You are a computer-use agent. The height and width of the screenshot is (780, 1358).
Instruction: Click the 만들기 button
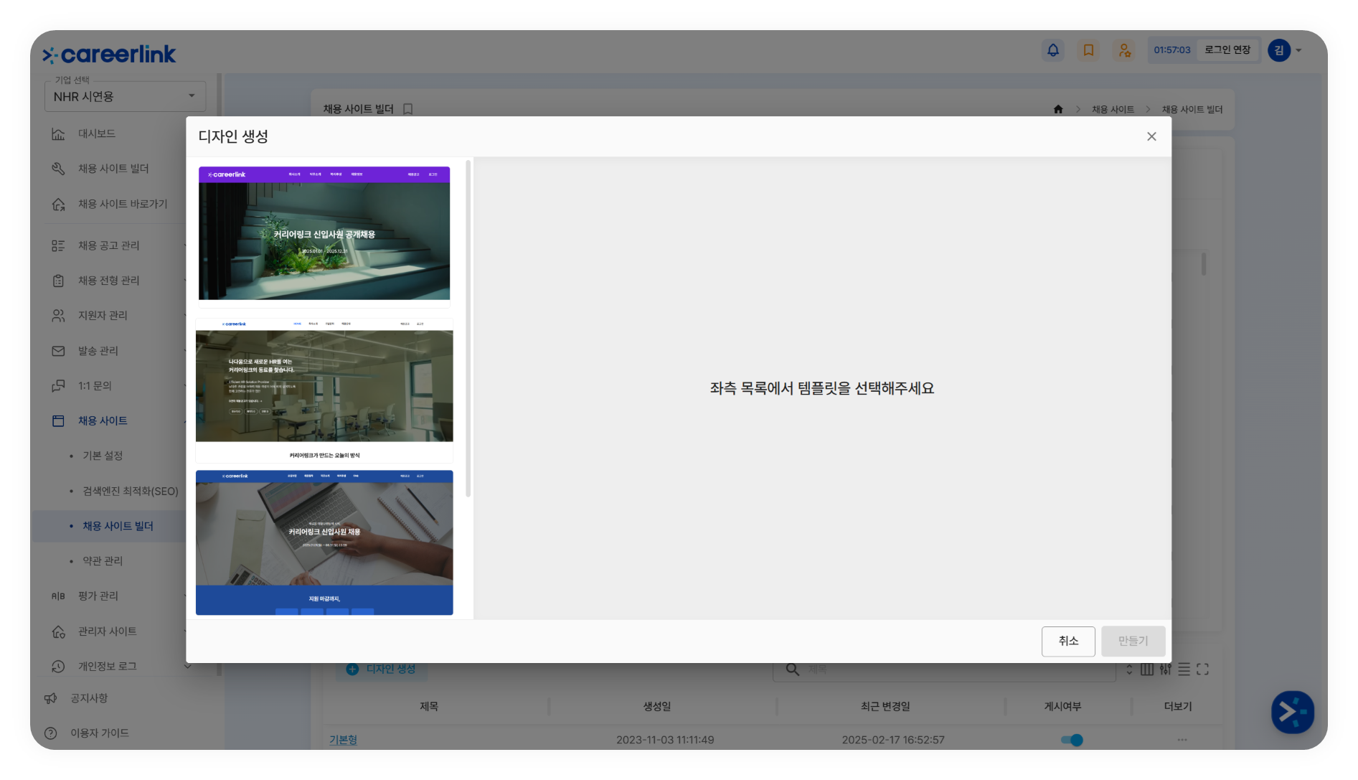pos(1133,641)
